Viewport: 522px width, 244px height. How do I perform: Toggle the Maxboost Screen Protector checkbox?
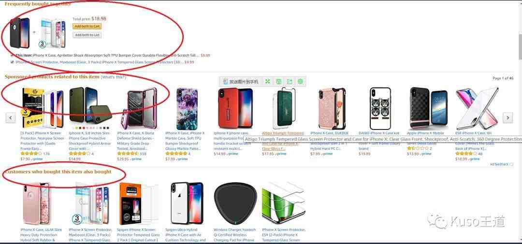tap(12, 62)
